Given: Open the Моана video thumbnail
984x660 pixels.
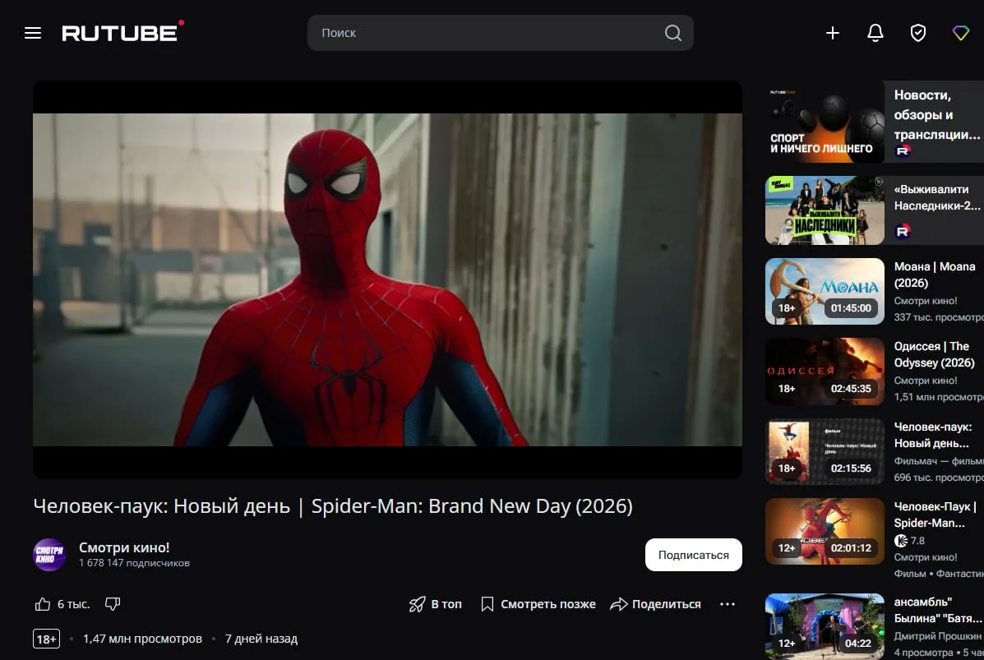Looking at the screenshot, I should point(825,291).
